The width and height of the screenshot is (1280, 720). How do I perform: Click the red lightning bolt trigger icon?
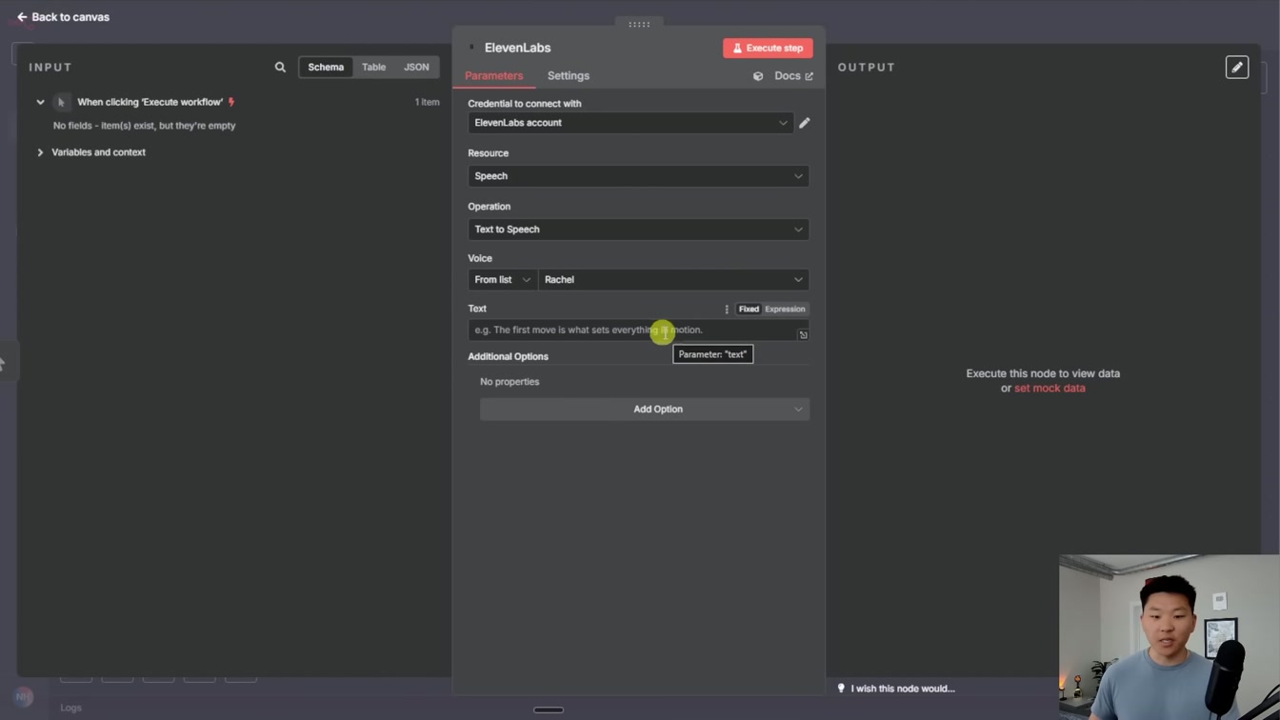231,102
